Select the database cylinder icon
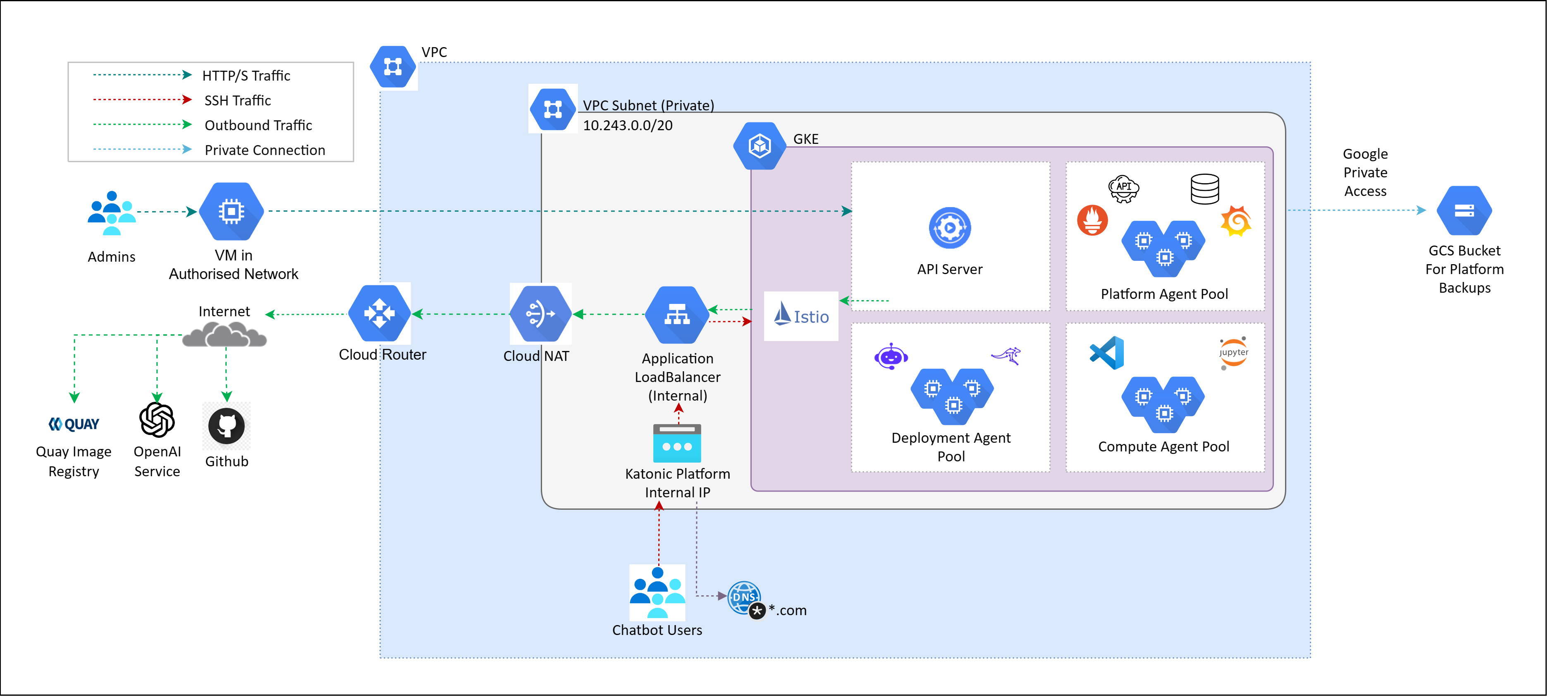This screenshot has width=1548, height=697. click(1206, 189)
